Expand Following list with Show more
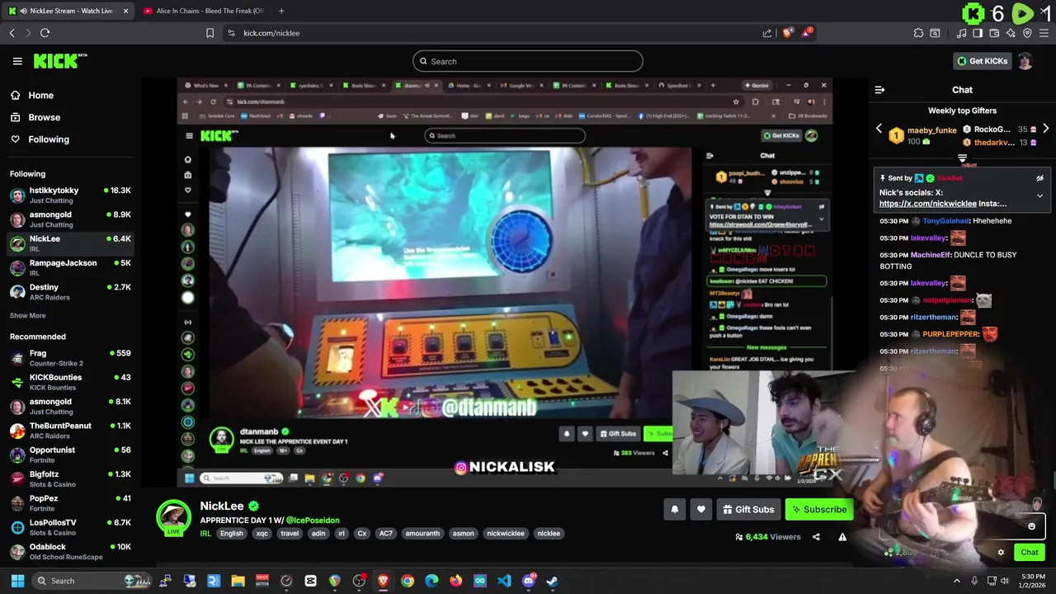This screenshot has width=1056, height=594. [x=27, y=315]
